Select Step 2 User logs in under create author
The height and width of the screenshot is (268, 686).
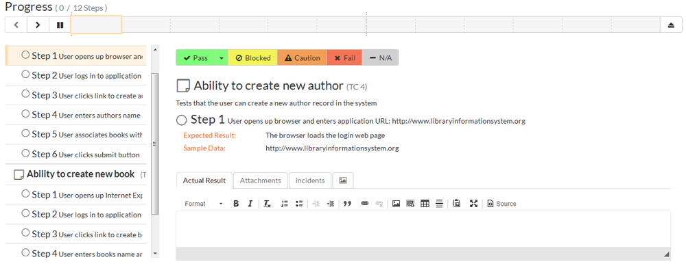pos(76,75)
